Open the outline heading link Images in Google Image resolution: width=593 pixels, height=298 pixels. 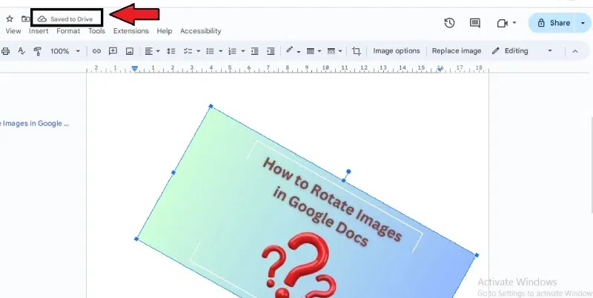coord(34,123)
